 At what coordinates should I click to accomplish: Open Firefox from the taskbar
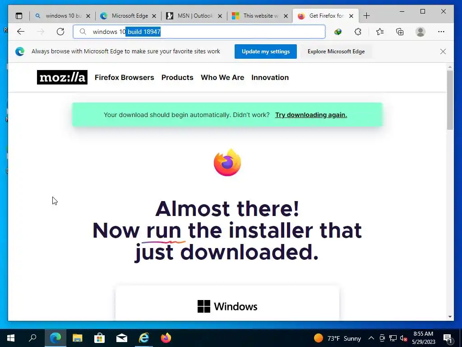[166, 338]
